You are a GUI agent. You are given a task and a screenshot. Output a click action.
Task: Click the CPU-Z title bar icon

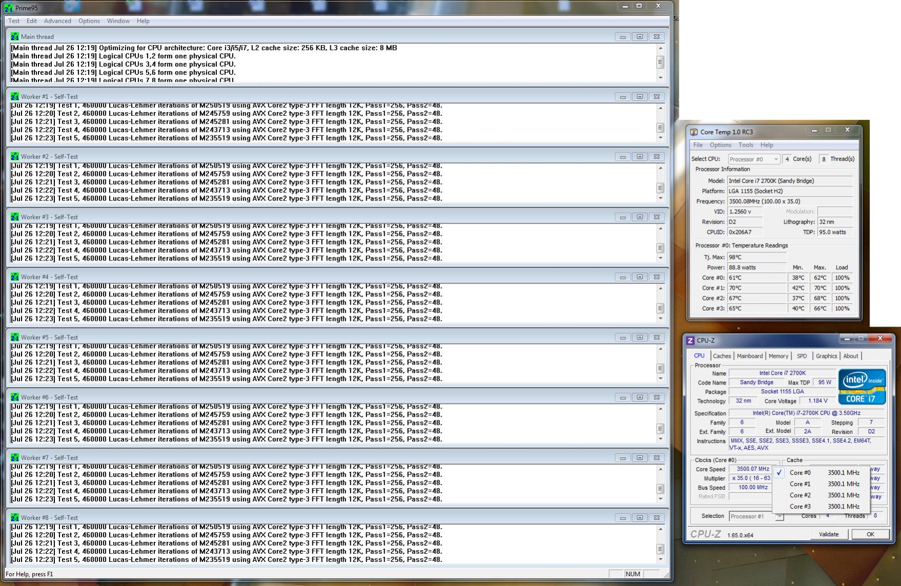pyautogui.click(x=690, y=340)
